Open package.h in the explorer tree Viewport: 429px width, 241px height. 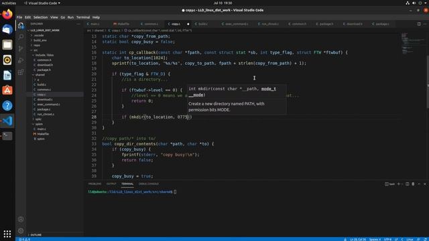(55, 70)
